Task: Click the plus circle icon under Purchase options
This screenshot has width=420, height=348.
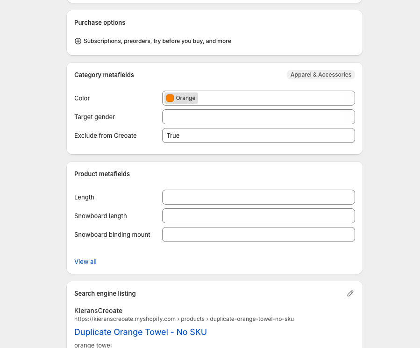Action: pyautogui.click(x=78, y=41)
